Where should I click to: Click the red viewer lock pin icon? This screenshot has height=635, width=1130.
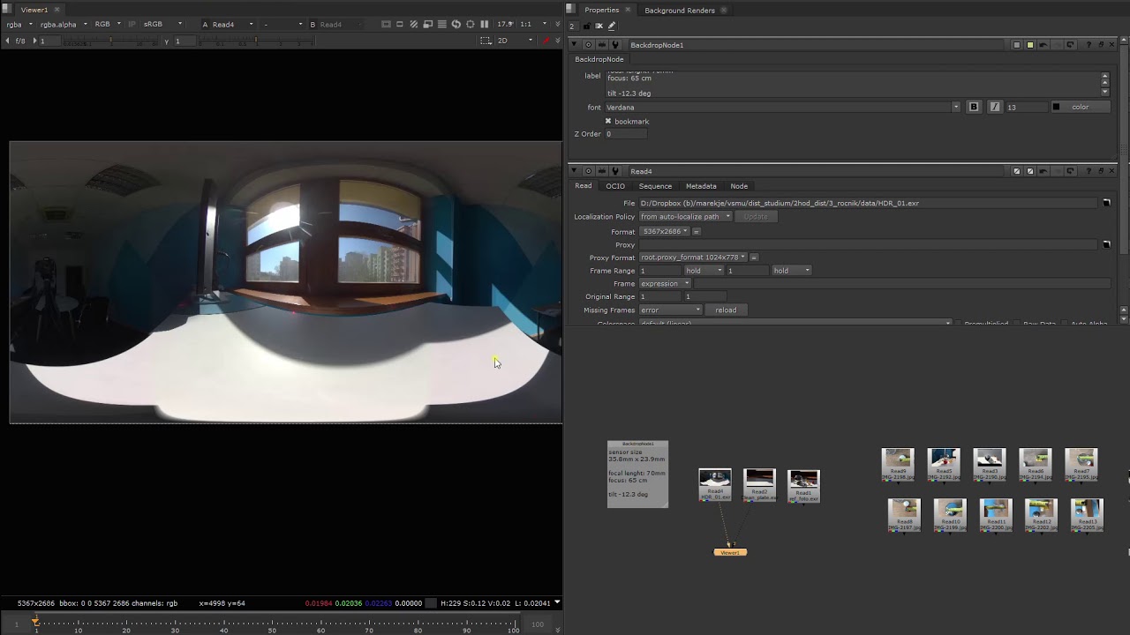coord(546,41)
